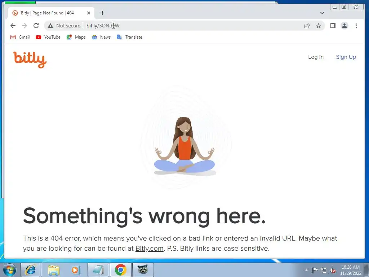Open a new tab
The height and width of the screenshot is (277, 369).
102,13
